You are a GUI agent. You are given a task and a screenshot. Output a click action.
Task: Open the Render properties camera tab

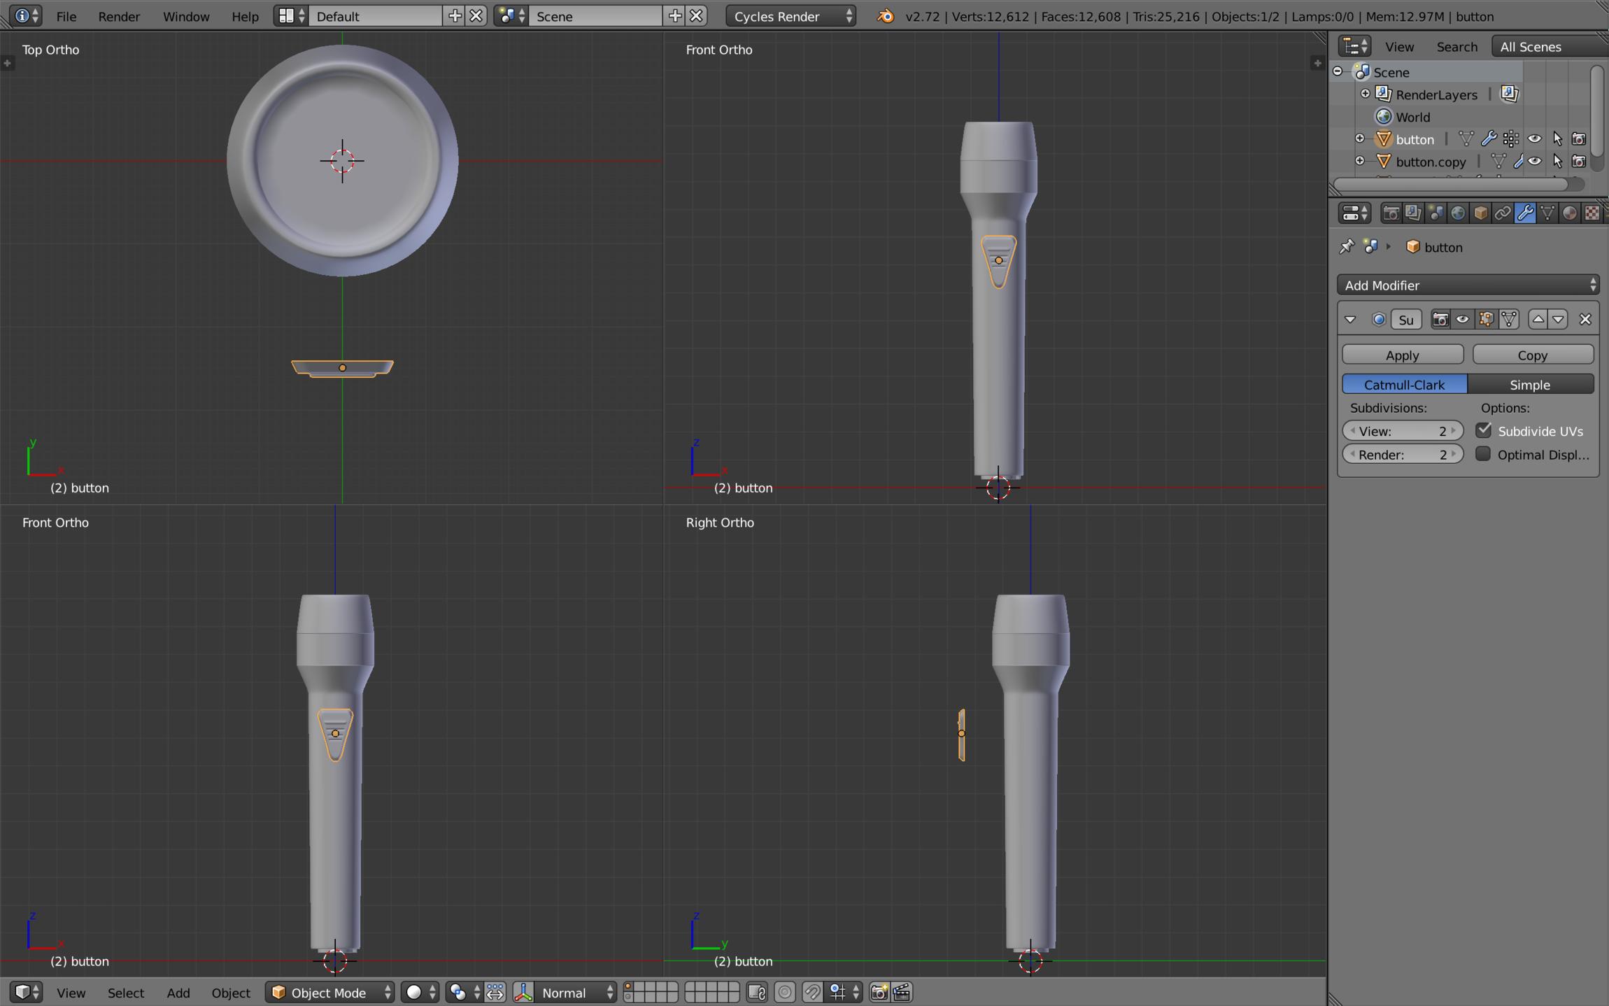[1391, 213]
